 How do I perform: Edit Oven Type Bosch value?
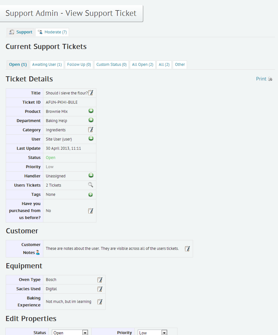coord(100,280)
